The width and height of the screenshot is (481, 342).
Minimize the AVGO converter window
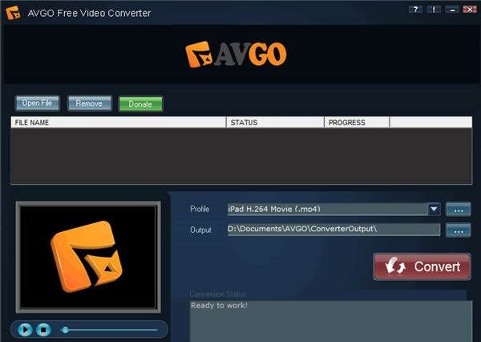click(452, 10)
